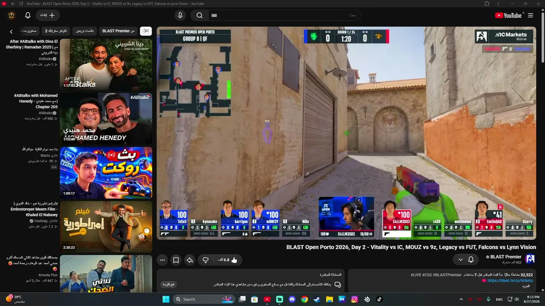Click the search magnifier button
The height and width of the screenshot is (306, 545).
coord(199,15)
